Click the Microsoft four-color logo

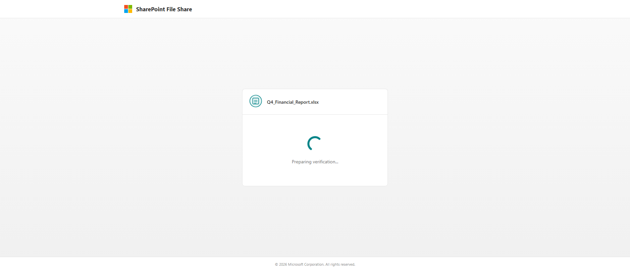click(128, 9)
